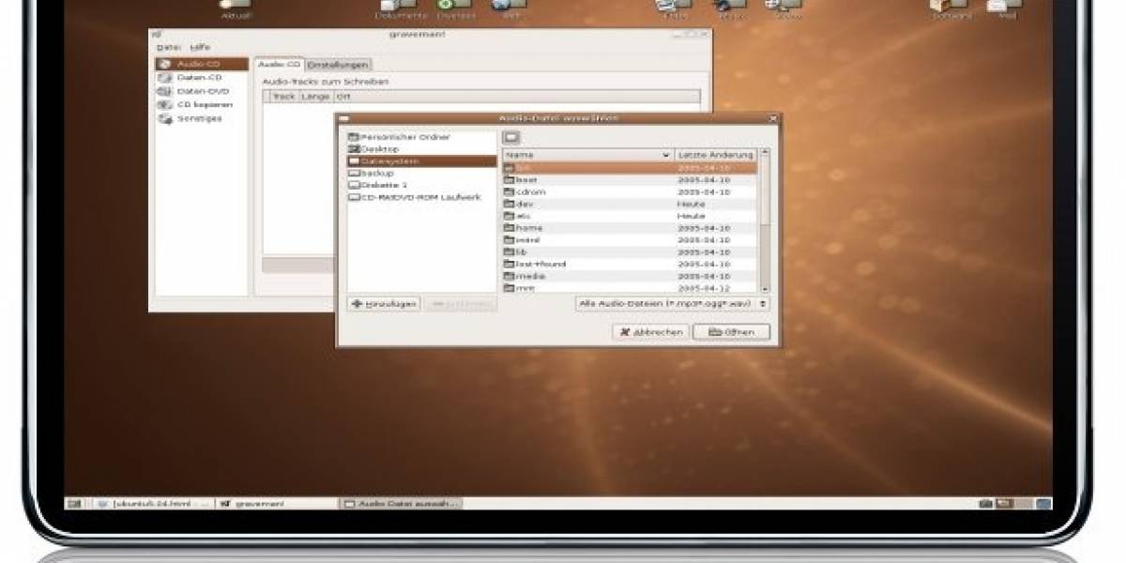
Task: Select the dev folder
Action: click(630, 204)
